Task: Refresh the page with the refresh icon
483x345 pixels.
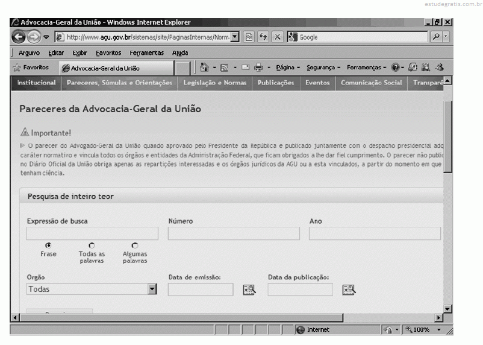Action: tap(263, 37)
